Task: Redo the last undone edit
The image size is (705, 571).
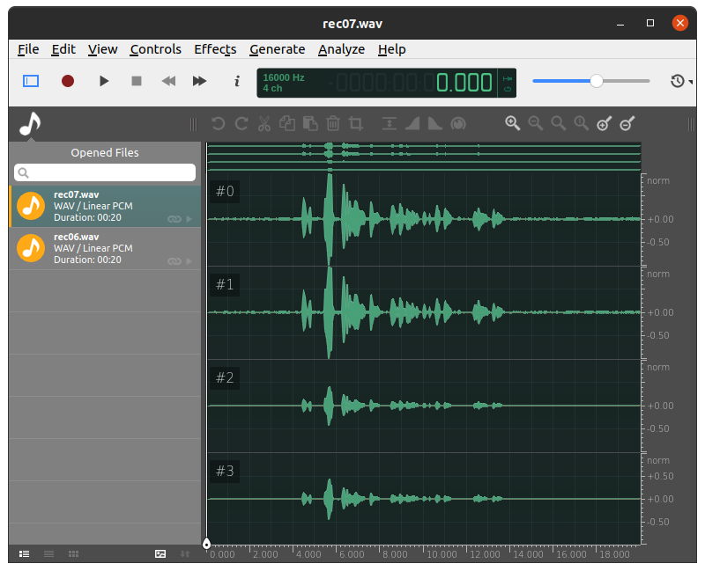Action: point(241,123)
